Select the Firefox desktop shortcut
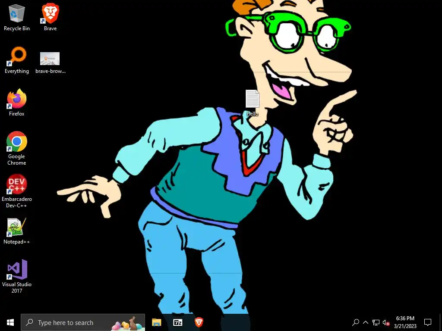442x331 pixels. (x=17, y=103)
